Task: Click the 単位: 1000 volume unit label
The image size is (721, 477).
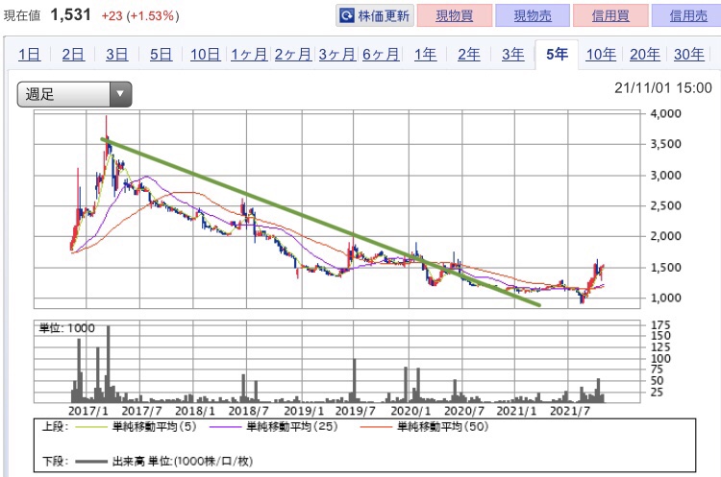Action: (67, 328)
